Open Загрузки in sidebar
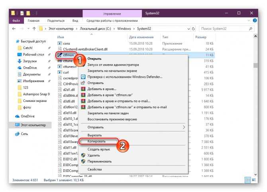The image size is (267, 192). 30,61
